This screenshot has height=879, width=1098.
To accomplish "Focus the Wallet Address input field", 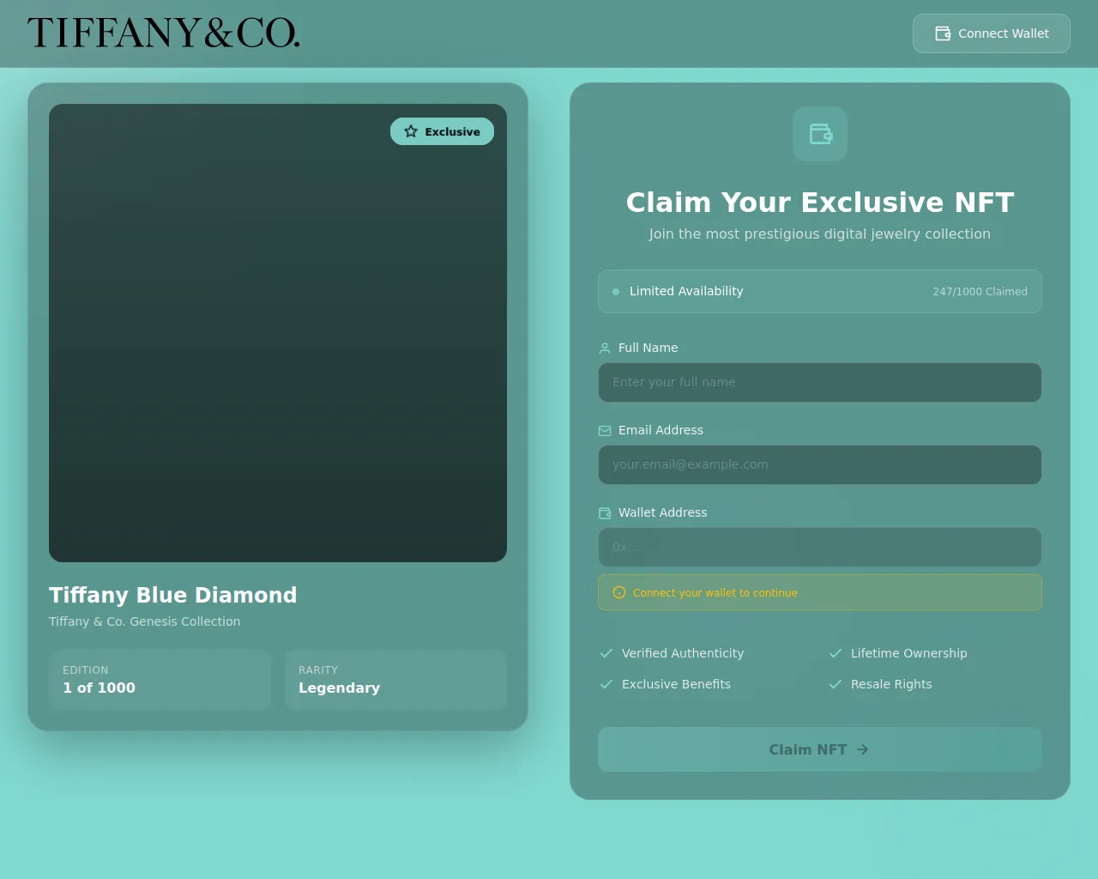I will tap(820, 547).
